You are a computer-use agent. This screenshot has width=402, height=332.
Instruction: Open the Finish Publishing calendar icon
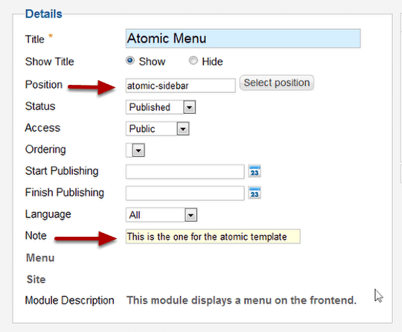coord(255,193)
